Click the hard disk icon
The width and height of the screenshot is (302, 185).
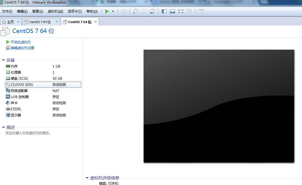point(8,78)
